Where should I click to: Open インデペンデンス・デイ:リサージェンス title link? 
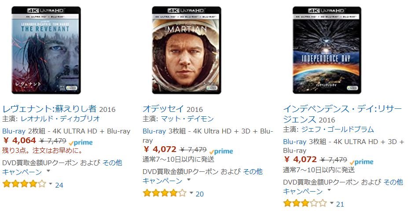(x=342, y=114)
